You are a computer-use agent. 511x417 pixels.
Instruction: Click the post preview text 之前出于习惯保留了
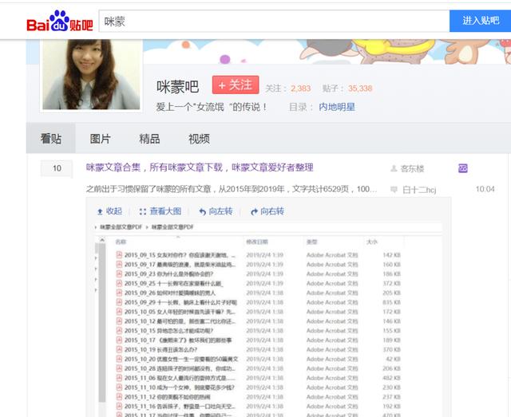coord(231,189)
